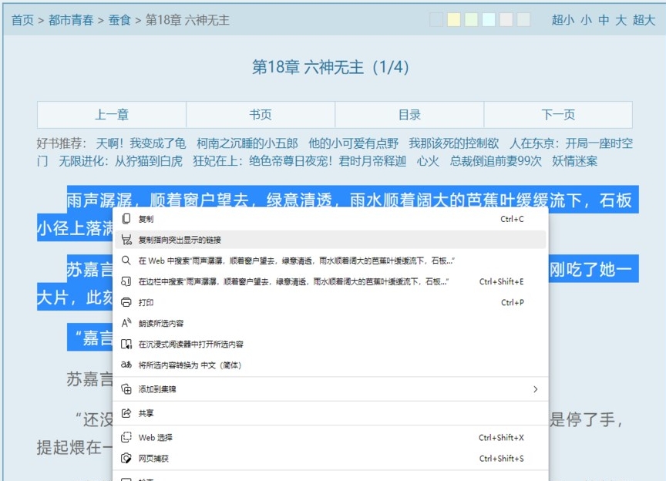The width and height of the screenshot is (666, 481).
Task: Activate the Web select icon
Action: [126, 436]
